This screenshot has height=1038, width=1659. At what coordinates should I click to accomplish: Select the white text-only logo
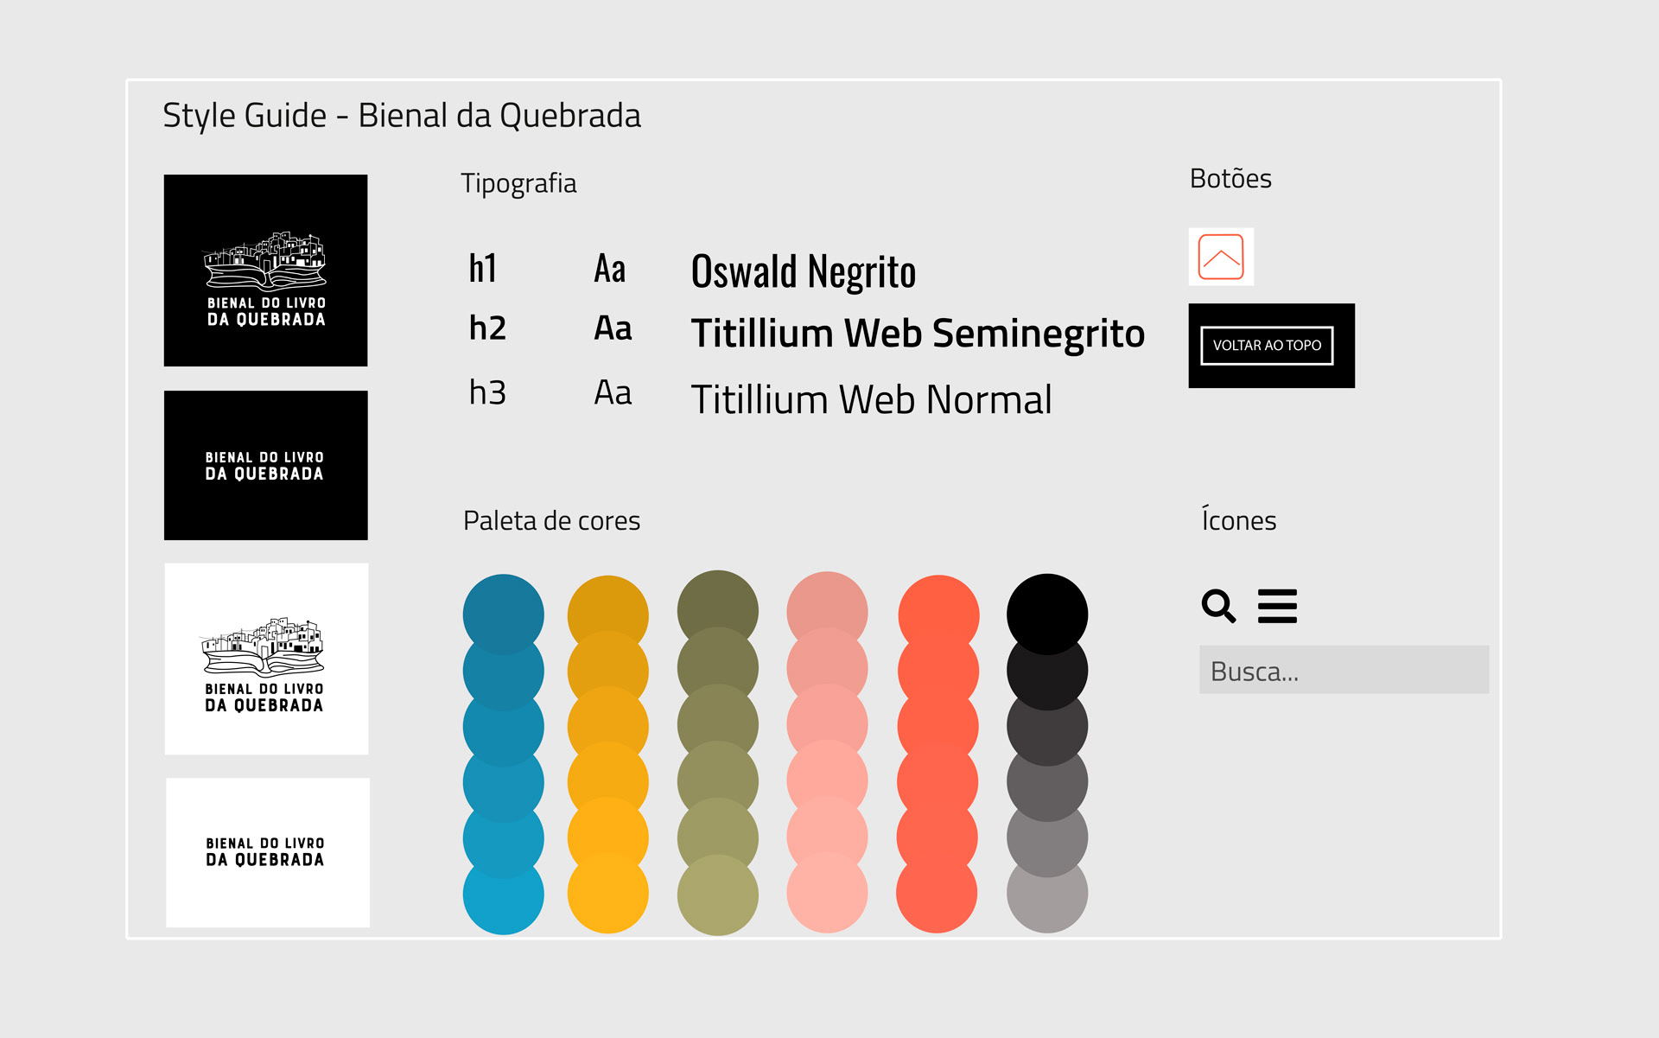point(268,852)
